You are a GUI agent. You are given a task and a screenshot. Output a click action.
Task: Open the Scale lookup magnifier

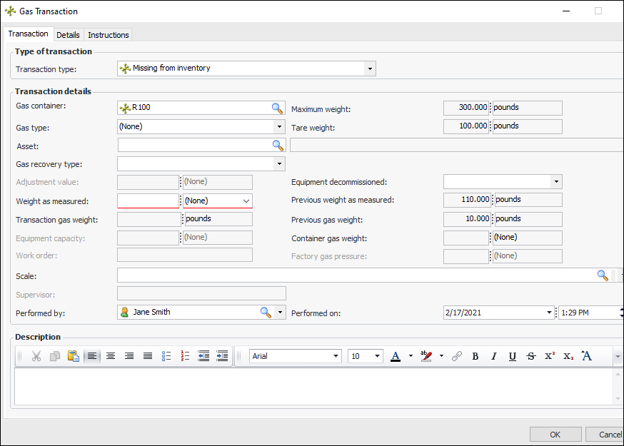point(603,275)
